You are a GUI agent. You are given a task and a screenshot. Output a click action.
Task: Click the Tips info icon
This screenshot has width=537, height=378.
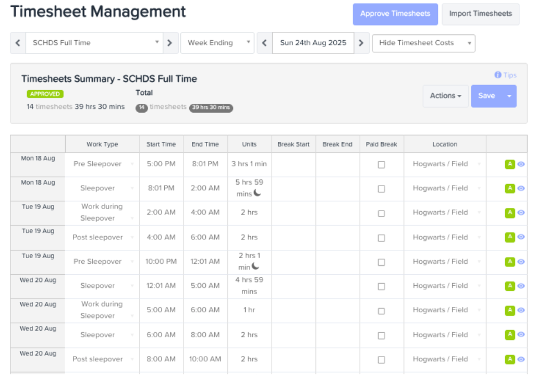(497, 75)
